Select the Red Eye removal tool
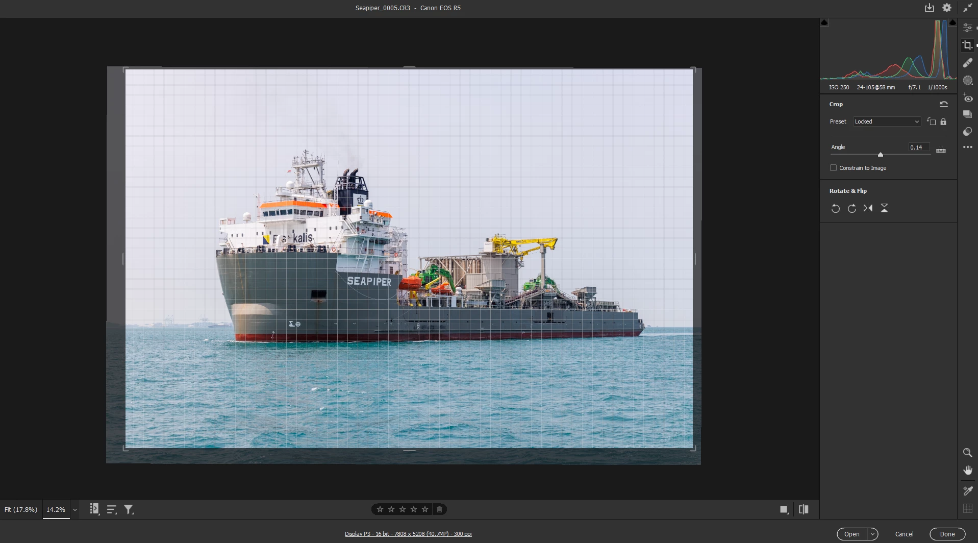This screenshot has height=543, width=978. click(968, 98)
